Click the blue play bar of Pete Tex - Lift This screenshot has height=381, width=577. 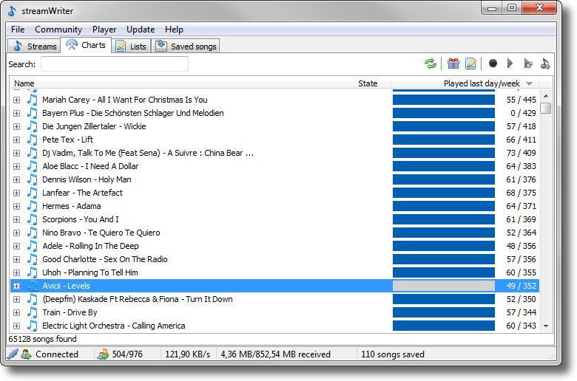click(443, 140)
